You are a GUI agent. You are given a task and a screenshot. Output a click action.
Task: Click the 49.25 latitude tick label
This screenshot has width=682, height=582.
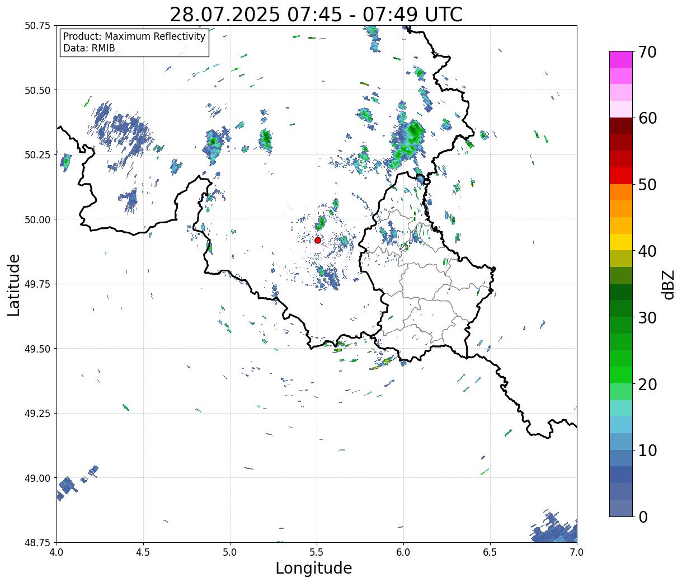pyautogui.click(x=37, y=414)
